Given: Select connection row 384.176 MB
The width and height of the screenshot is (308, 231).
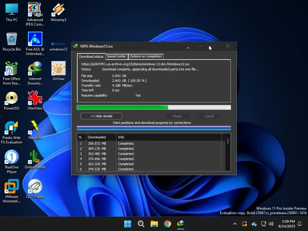Looking at the screenshot, I should [149, 149].
